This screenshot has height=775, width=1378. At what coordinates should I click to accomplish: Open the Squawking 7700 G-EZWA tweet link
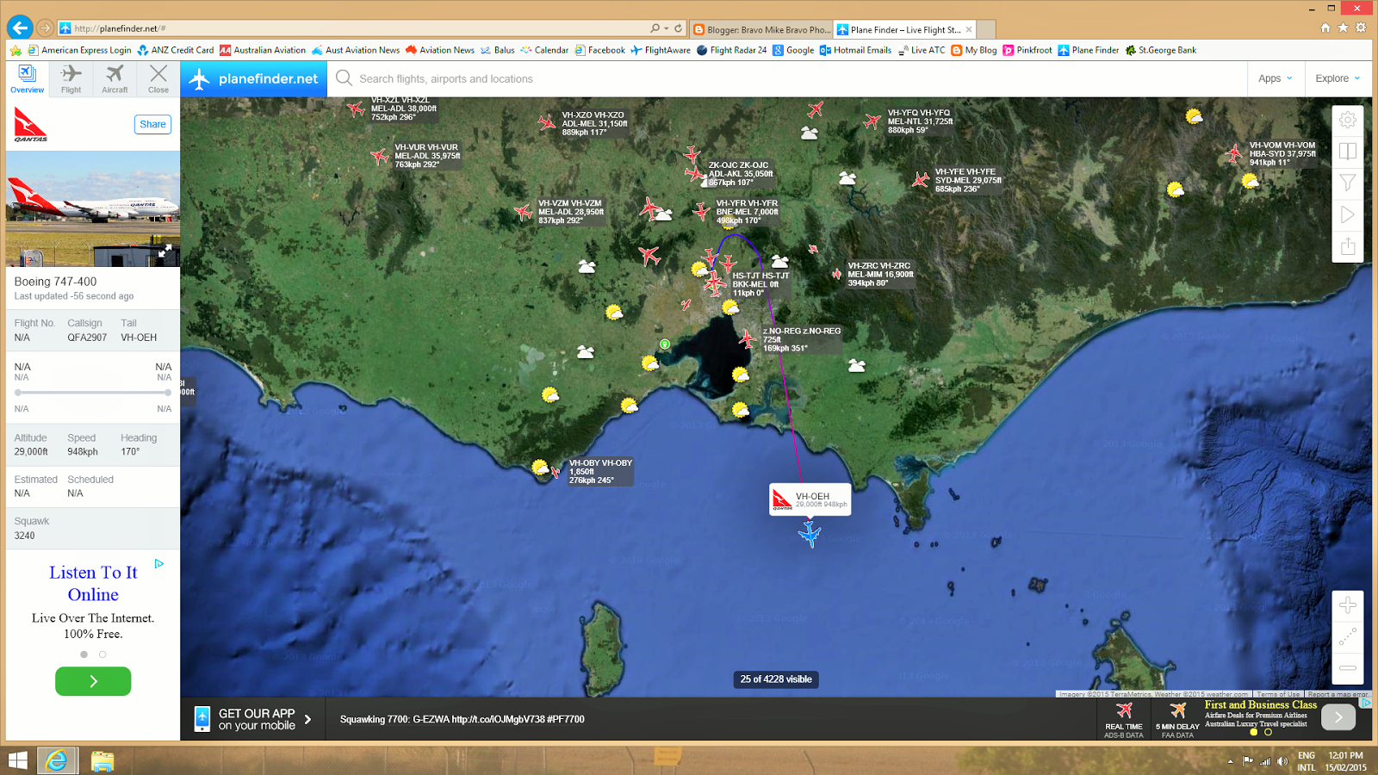point(462,719)
